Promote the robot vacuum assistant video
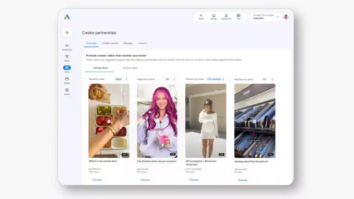The height and width of the screenshot is (199, 354). tap(145, 180)
